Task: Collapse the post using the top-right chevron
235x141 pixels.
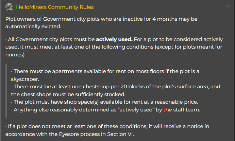Action: 228,6
